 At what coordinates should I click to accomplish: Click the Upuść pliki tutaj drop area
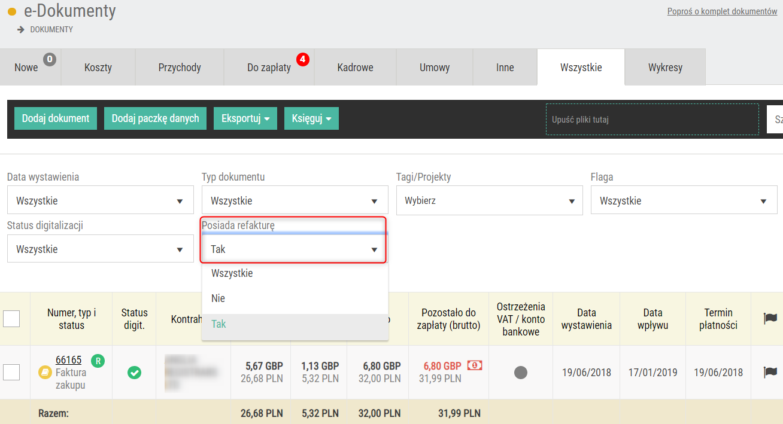click(652, 120)
